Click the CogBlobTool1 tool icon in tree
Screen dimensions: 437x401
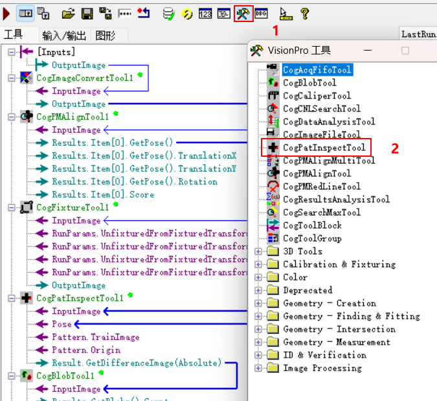[x=26, y=376]
